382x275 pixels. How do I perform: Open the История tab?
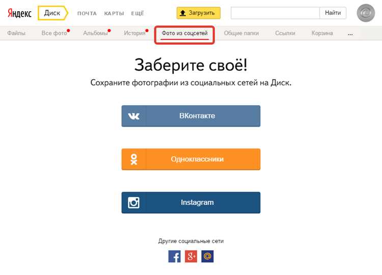[x=134, y=33]
